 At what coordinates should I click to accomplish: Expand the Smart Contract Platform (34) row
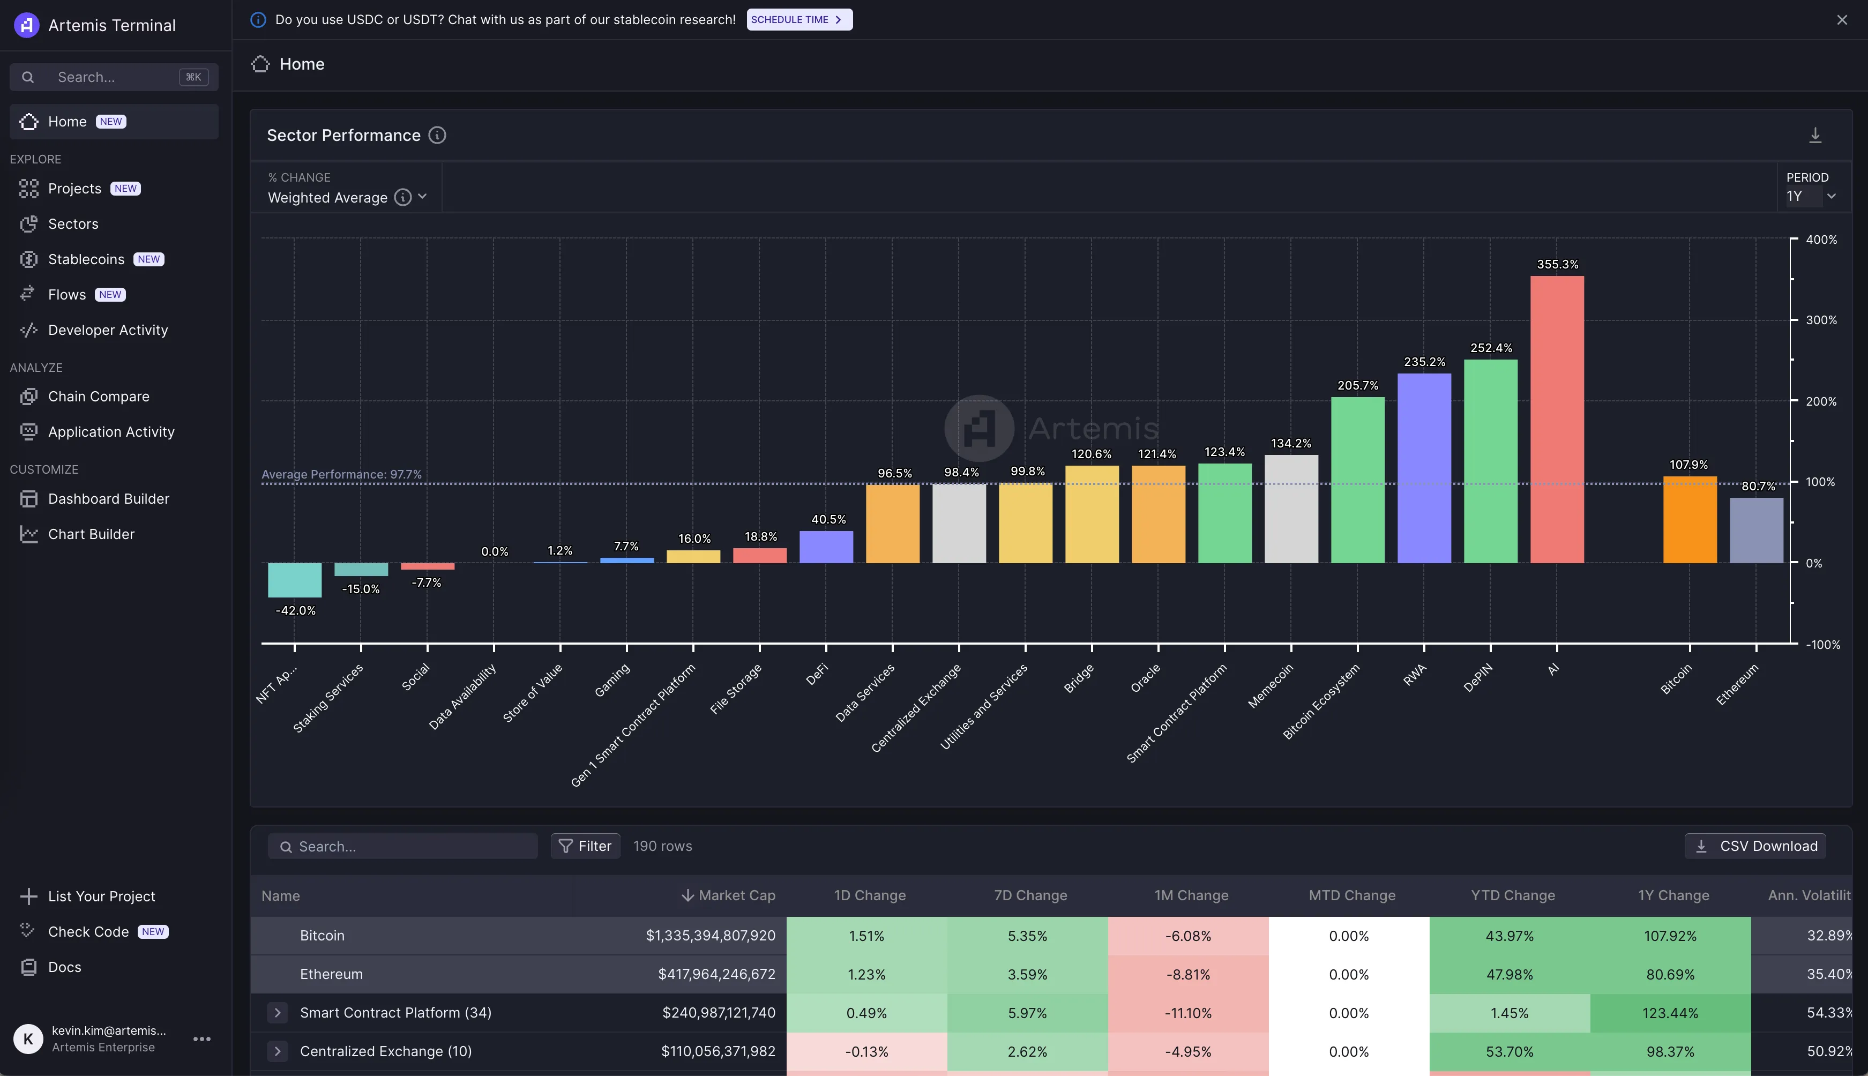tap(277, 1012)
